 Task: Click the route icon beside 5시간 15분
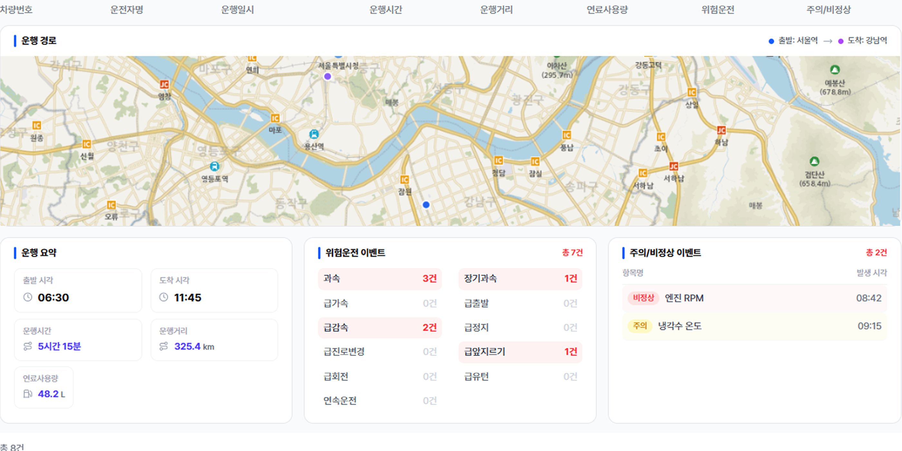click(x=28, y=346)
